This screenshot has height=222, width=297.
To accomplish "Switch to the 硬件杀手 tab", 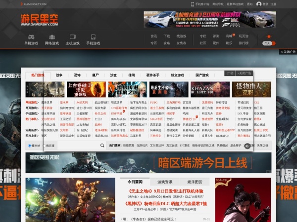I will pos(153,75).
